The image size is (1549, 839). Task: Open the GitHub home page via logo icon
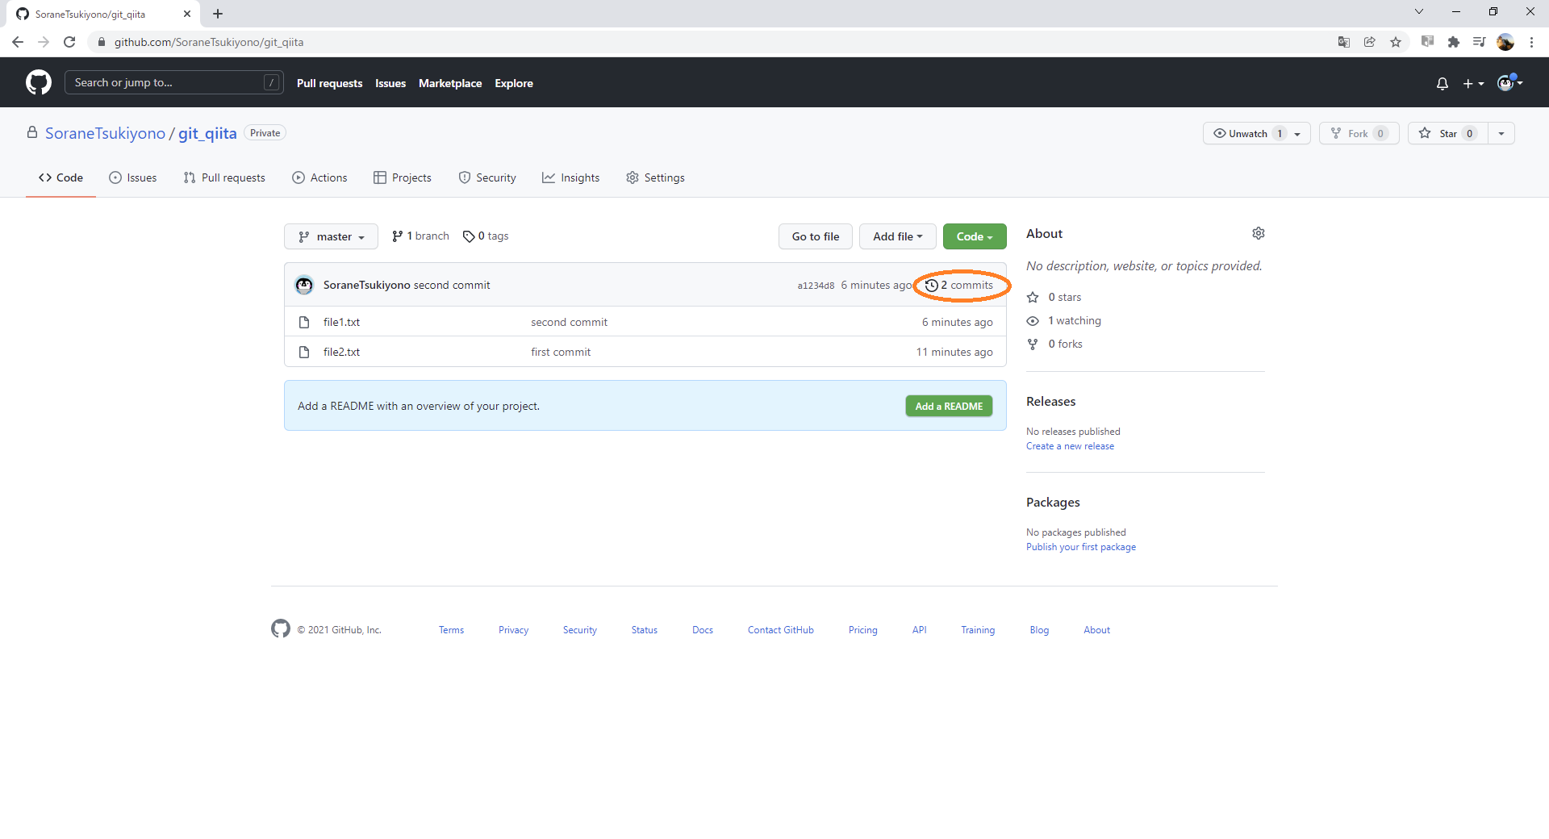click(37, 81)
